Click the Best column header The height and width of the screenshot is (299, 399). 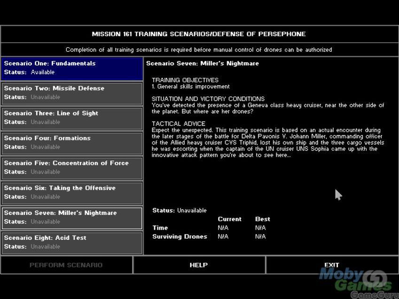coord(263,219)
